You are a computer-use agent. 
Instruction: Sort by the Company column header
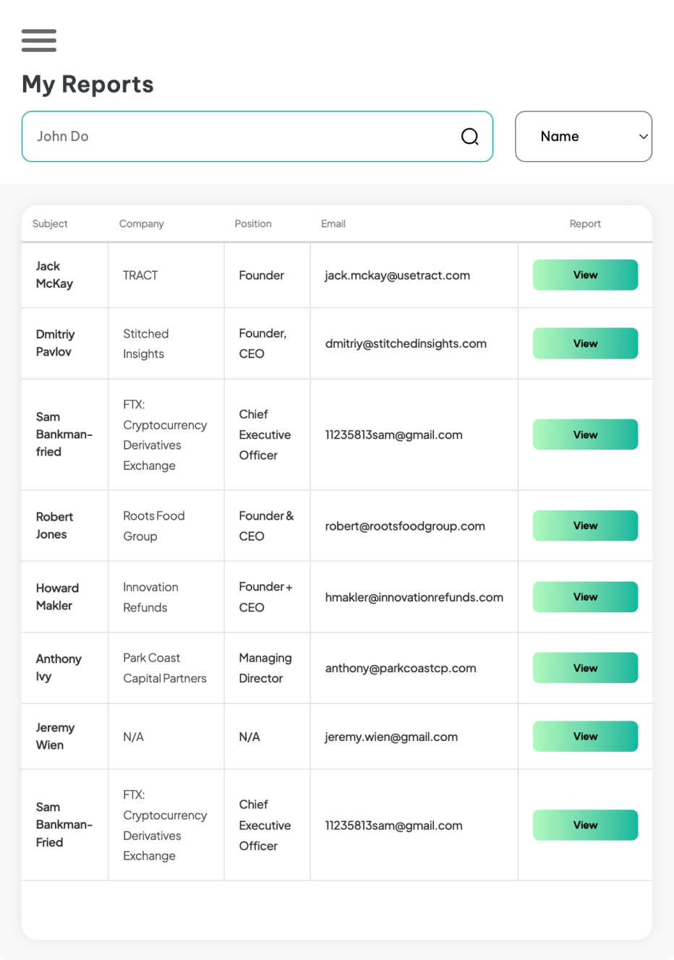[141, 224]
